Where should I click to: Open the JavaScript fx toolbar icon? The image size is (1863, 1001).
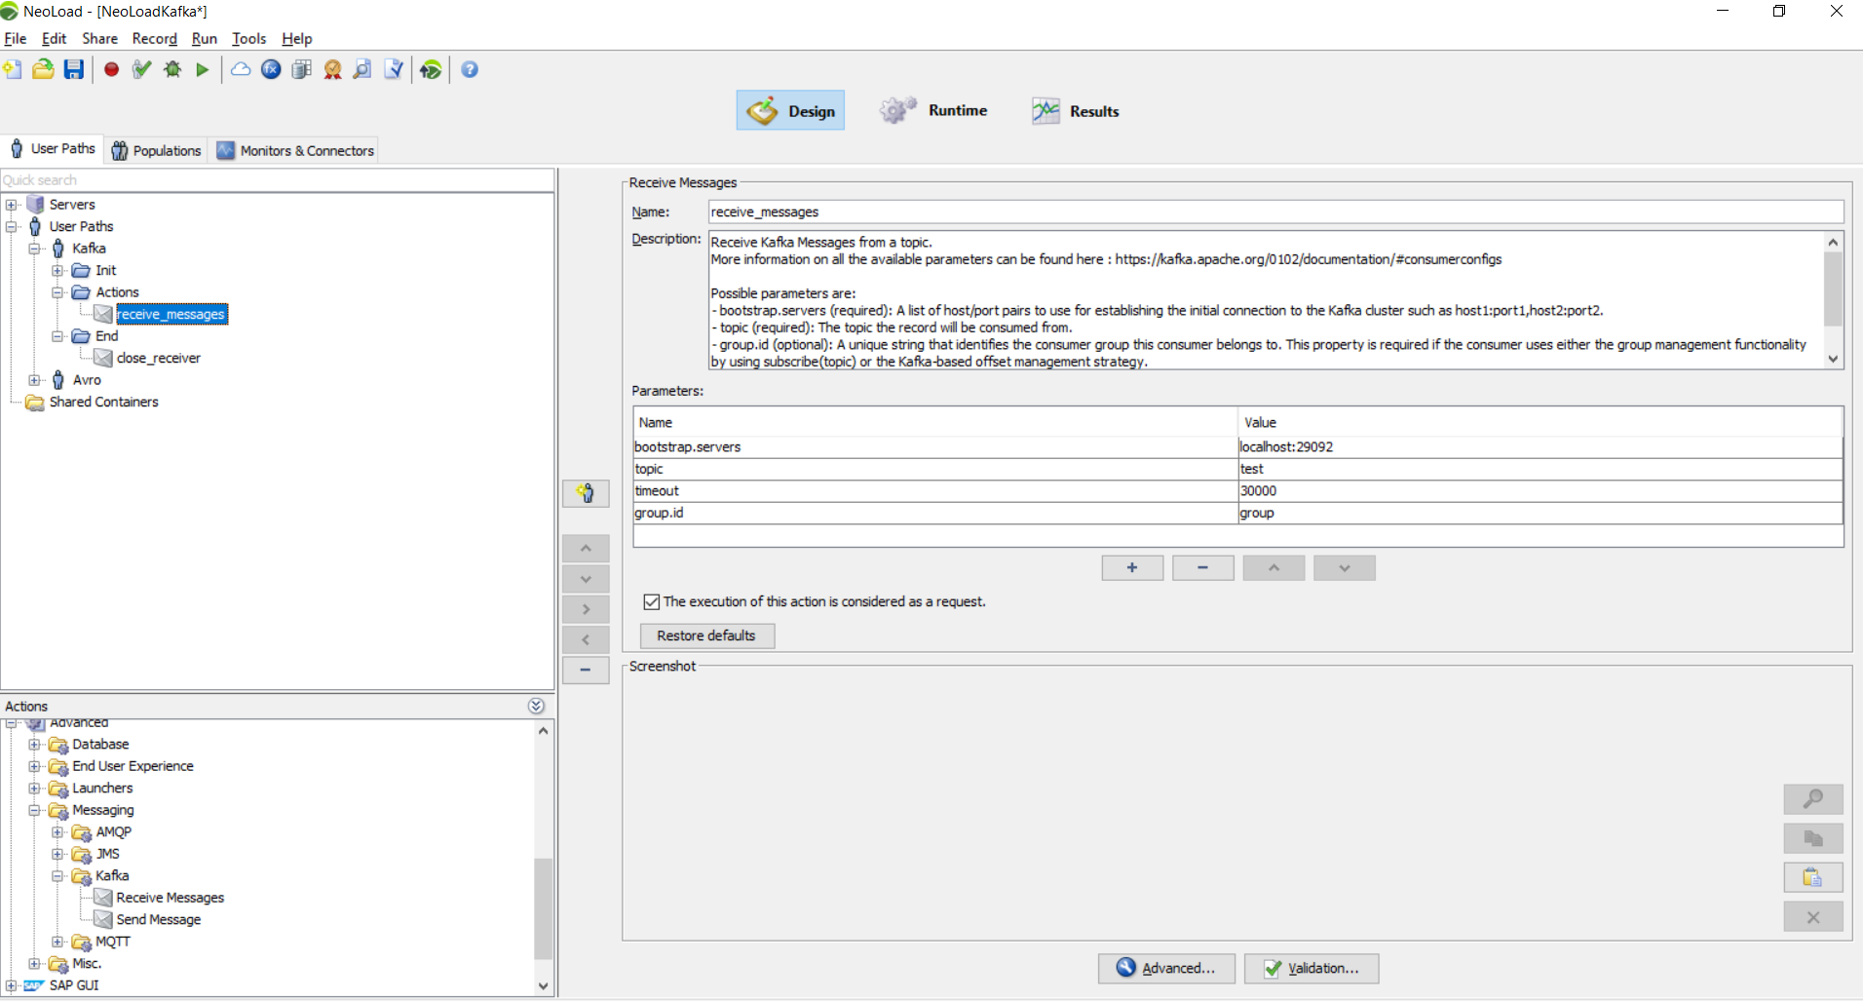click(271, 69)
